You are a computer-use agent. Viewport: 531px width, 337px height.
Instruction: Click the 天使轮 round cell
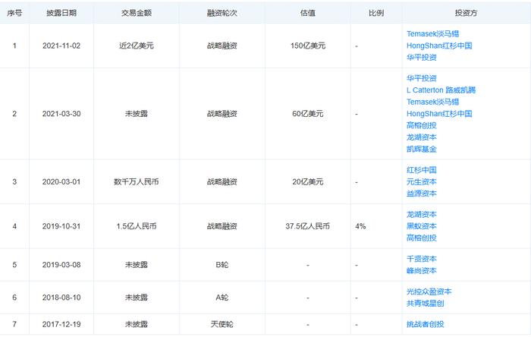click(x=222, y=324)
